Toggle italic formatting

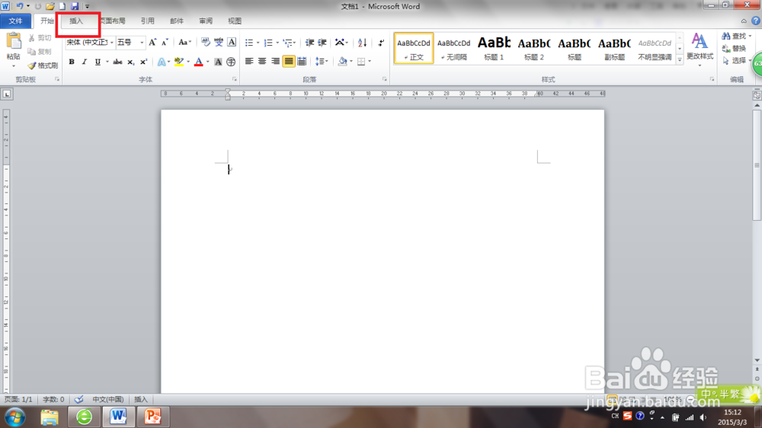(x=84, y=62)
